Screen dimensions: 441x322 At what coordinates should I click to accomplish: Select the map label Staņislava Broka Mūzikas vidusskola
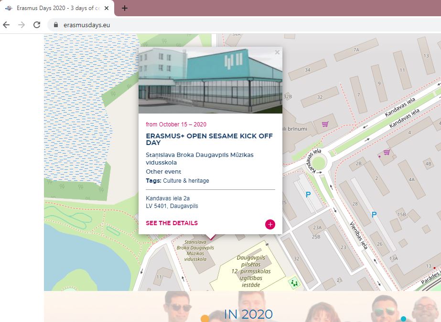195,250
